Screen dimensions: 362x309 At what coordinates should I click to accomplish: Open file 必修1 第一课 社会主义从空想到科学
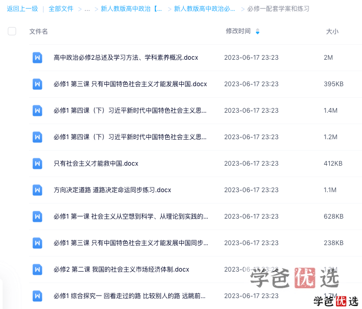point(131,217)
